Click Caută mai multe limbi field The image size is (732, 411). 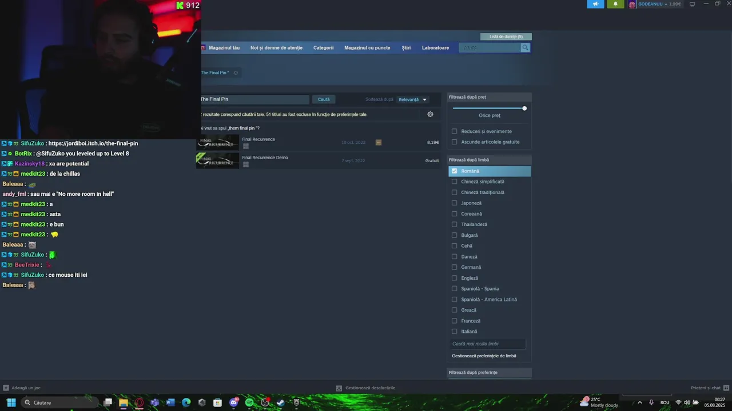pyautogui.click(x=488, y=344)
